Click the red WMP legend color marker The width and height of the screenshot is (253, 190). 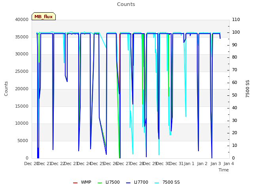pos(76,183)
